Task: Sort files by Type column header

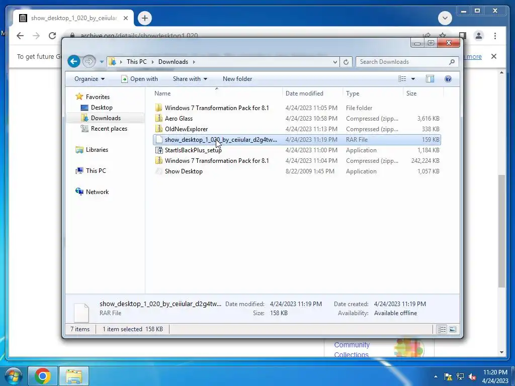Action: click(373, 93)
